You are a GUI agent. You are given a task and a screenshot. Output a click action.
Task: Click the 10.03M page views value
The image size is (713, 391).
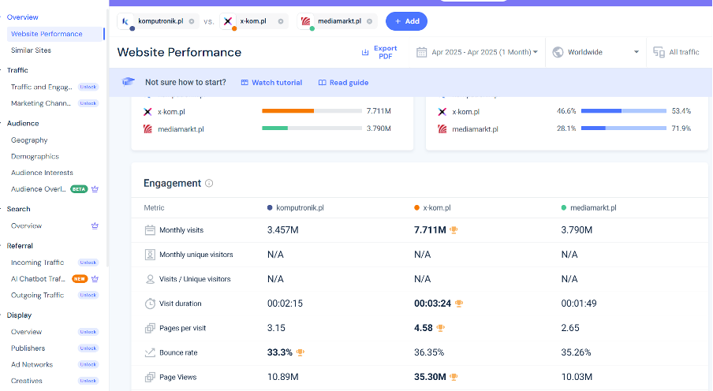tap(577, 377)
